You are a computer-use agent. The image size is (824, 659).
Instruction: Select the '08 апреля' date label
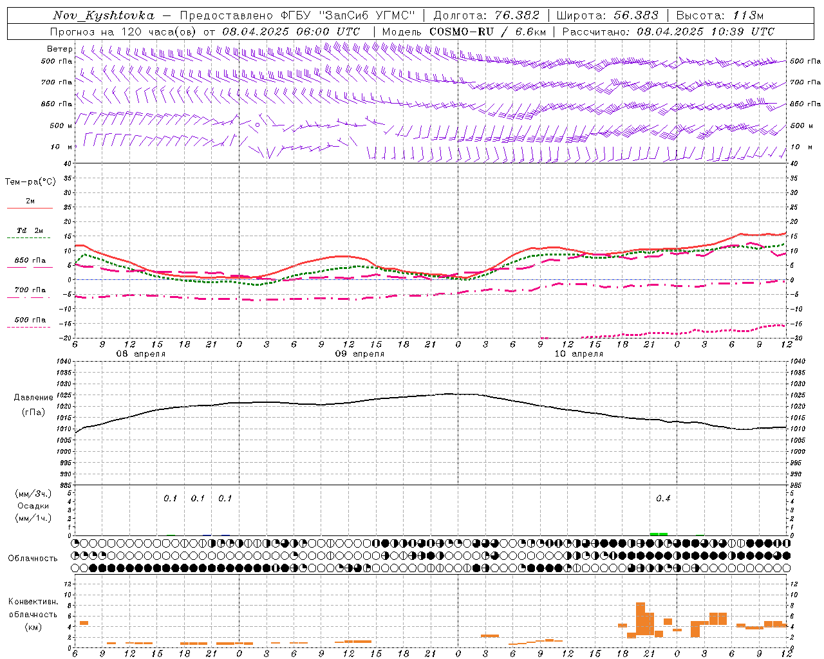[x=141, y=354]
